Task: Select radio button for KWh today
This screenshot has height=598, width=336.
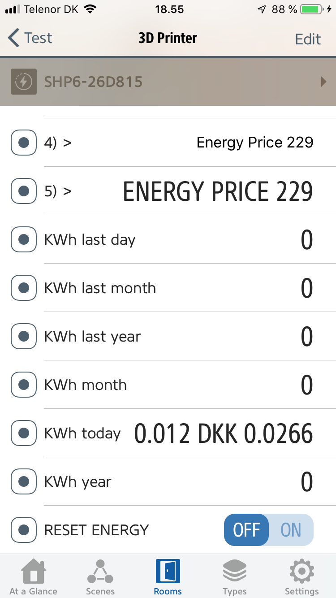Action: pyautogui.click(x=23, y=433)
